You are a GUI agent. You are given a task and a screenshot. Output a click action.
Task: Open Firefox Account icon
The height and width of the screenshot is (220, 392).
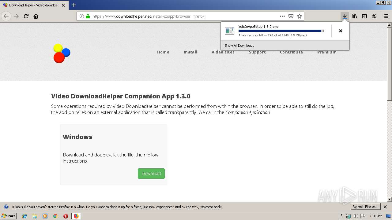[x=374, y=16]
